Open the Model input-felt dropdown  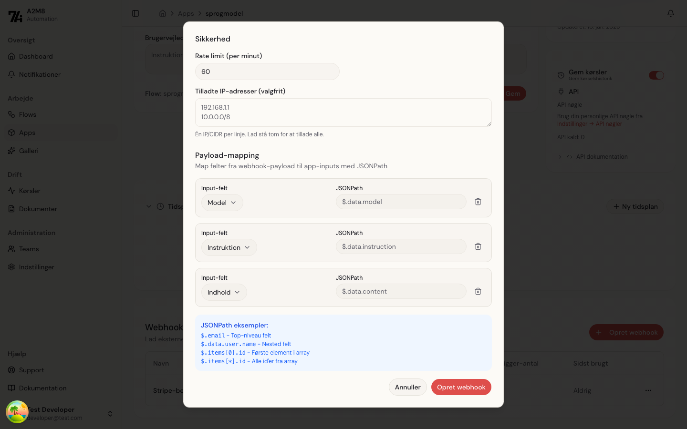222,203
